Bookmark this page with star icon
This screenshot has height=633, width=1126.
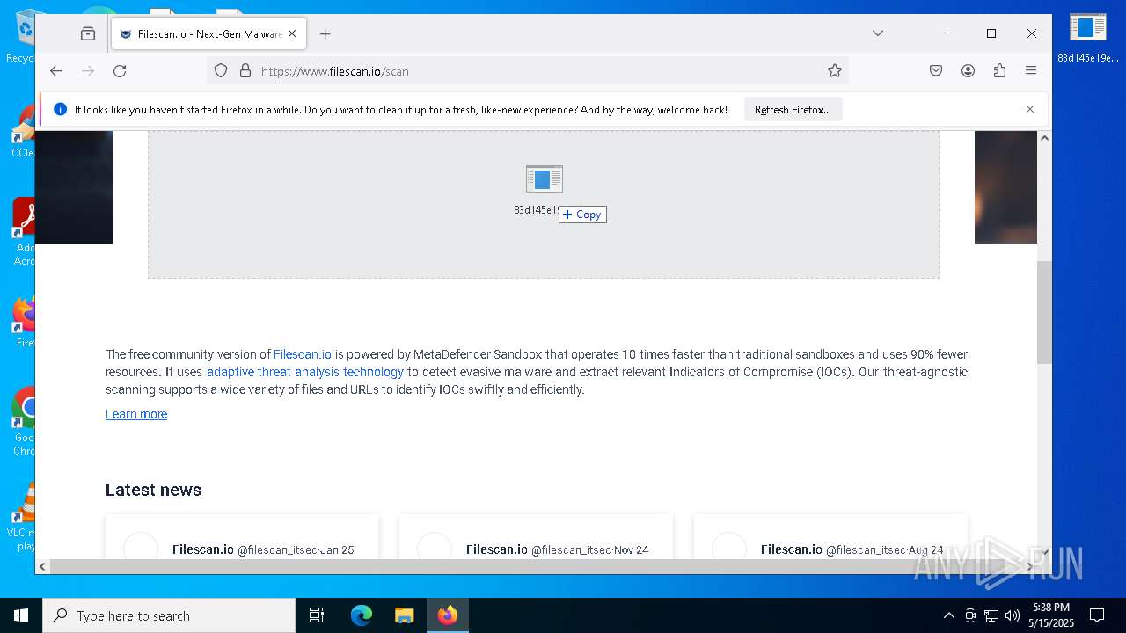pos(835,71)
